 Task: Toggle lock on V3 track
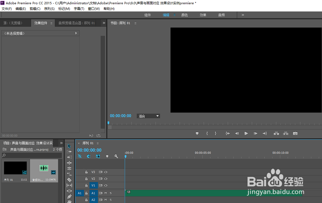point(86,172)
